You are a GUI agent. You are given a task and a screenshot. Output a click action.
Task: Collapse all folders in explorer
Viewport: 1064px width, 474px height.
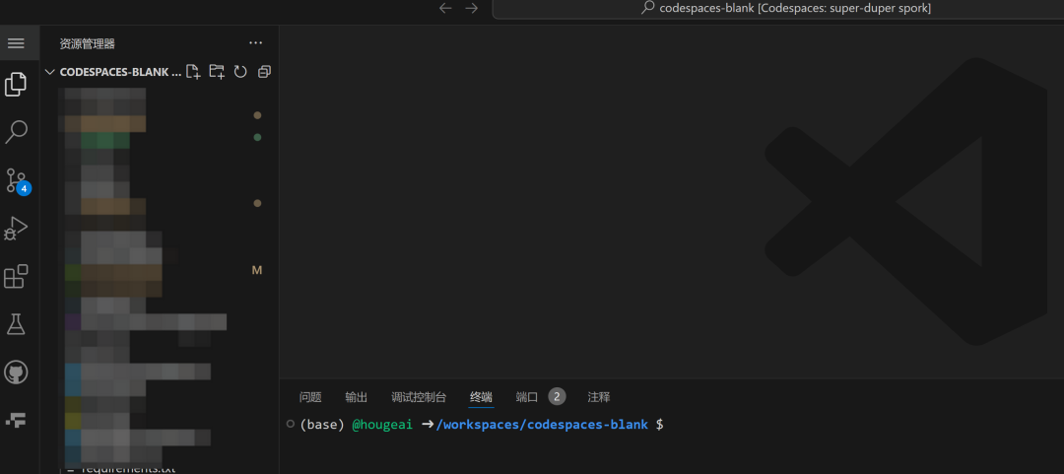click(265, 71)
